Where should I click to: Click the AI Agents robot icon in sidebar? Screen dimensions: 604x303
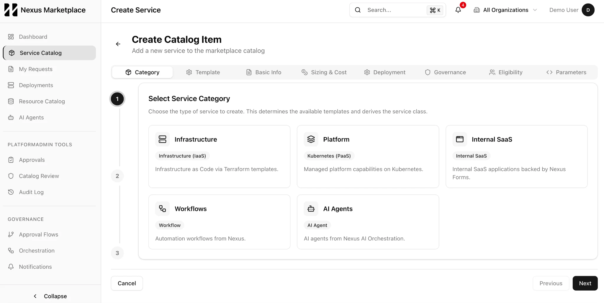pos(11,118)
